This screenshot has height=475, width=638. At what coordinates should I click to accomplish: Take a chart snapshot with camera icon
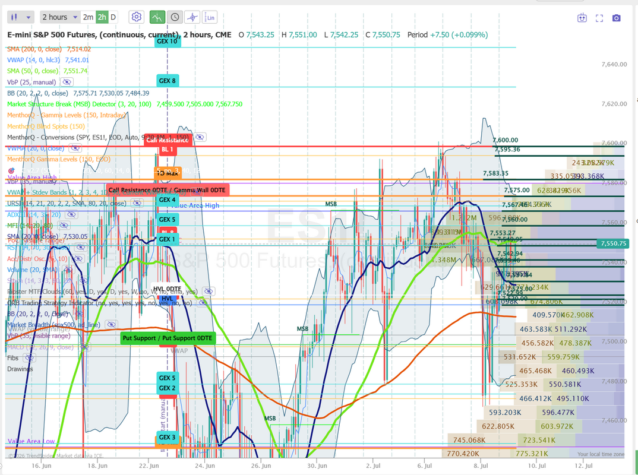coord(617,18)
